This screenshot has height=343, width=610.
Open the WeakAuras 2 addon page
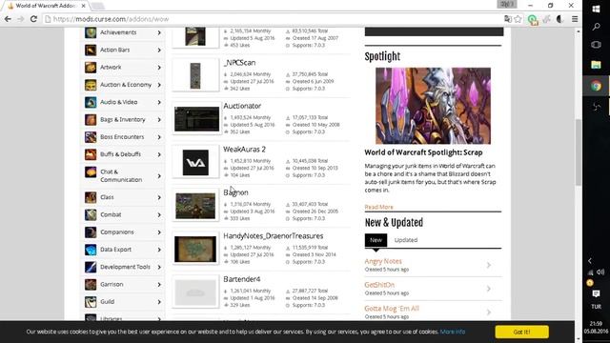tap(244, 150)
